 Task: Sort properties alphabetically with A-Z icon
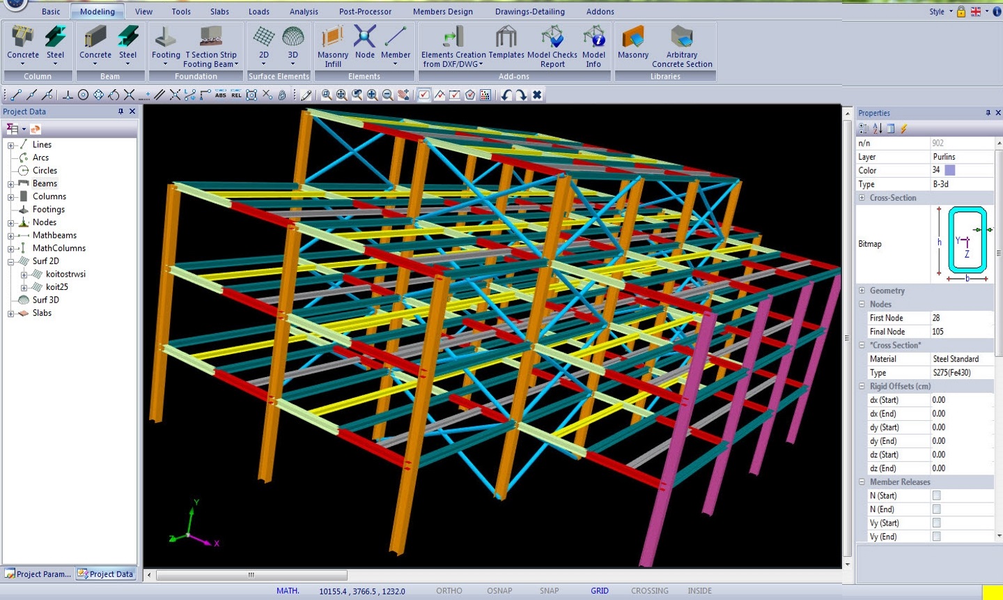878,128
